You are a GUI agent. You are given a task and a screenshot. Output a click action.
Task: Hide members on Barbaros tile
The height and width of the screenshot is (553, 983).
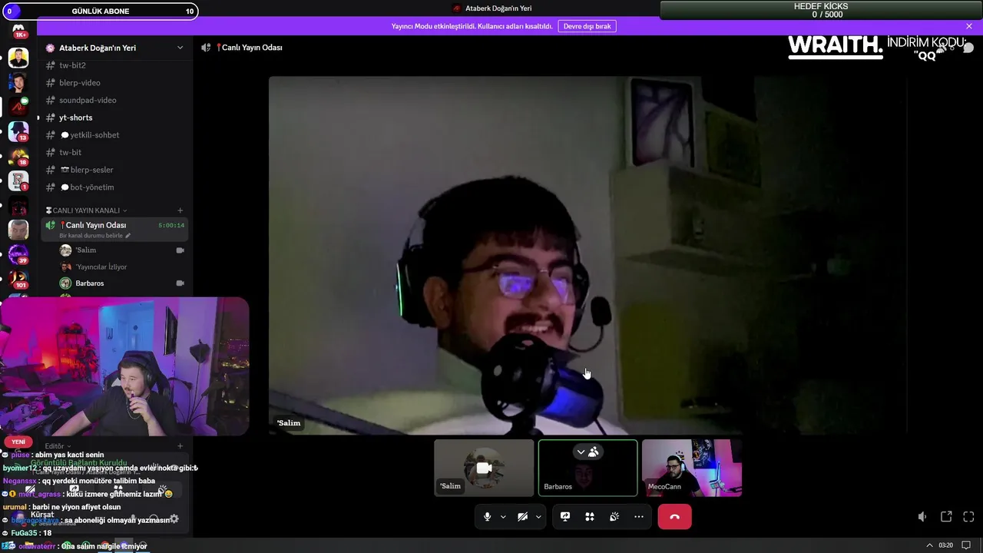pos(587,452)
